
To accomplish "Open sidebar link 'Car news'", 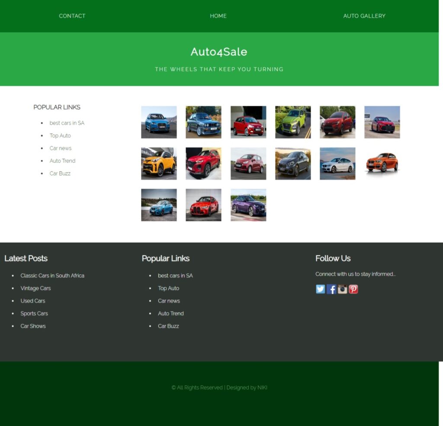I will 61,148.
